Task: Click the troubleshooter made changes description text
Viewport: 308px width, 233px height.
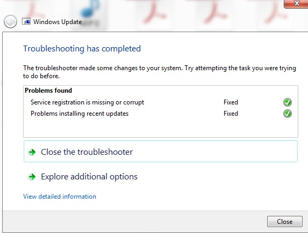Action: (160, 72)
